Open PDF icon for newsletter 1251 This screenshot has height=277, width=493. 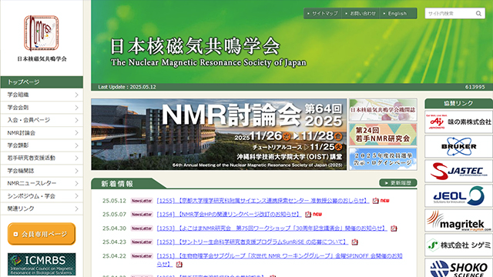pyautogui.click(x=179, y=265)
